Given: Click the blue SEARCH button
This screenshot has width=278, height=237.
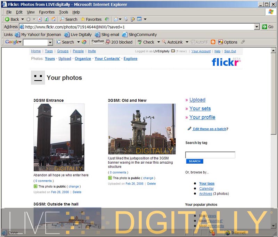Looking at the screenshot, I should (194, 161).
